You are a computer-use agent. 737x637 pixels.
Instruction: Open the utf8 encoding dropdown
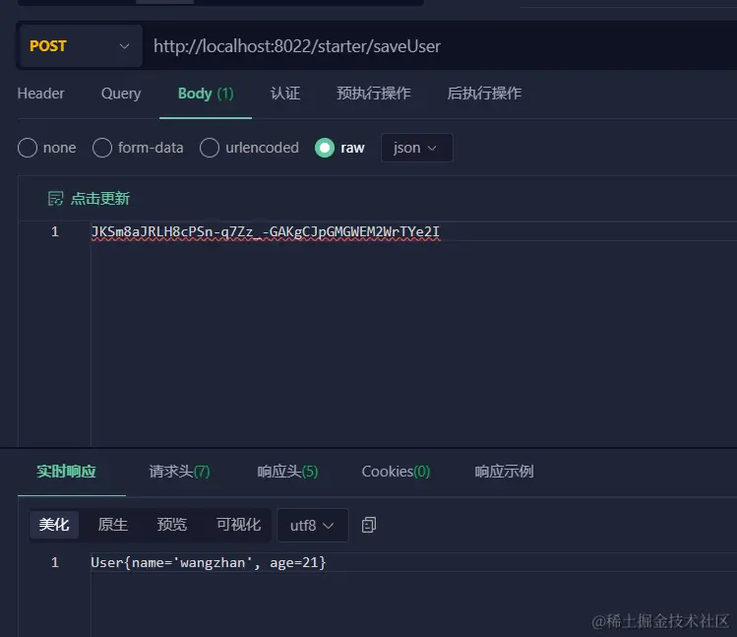pos(313,525)
